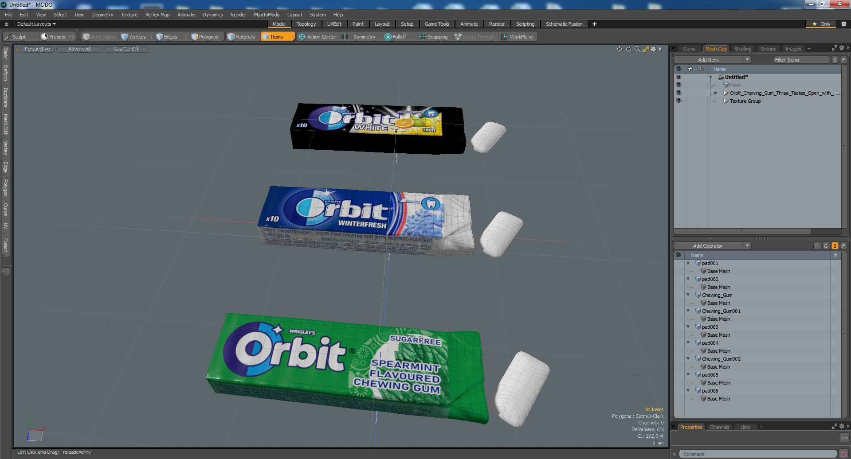The width and height of the screenshot is (851, 459).
Task: Click the Filter Items input field
Action: pyautogui.click(x=801, y=60)
